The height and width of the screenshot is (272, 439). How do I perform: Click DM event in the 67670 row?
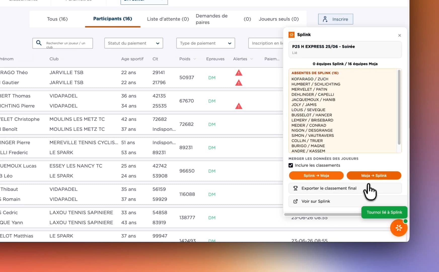coord(212,101)
